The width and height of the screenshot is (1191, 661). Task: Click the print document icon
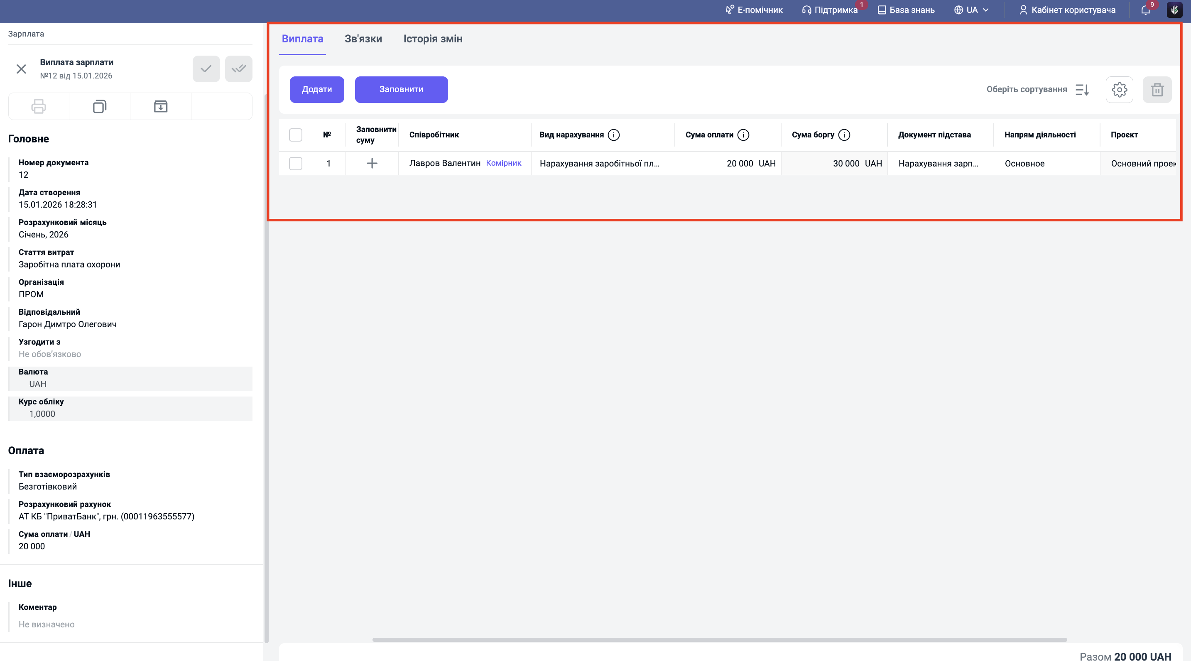click(38, 106)
